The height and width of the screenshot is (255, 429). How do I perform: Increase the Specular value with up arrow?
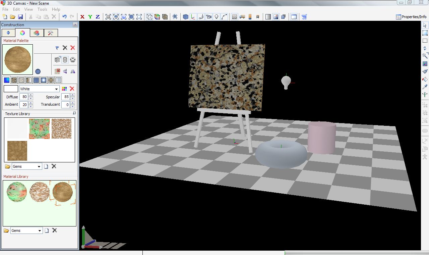coord(73,95)
